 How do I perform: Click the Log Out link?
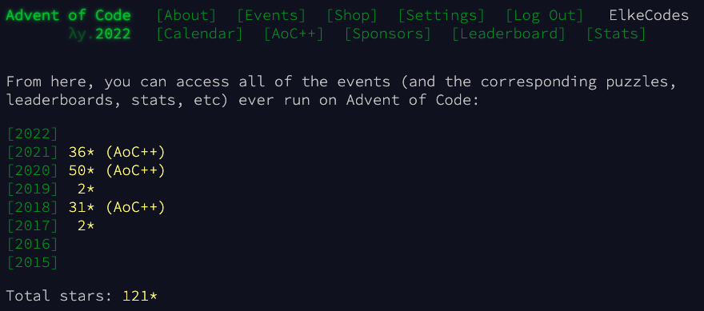click(x=544, y=16)
